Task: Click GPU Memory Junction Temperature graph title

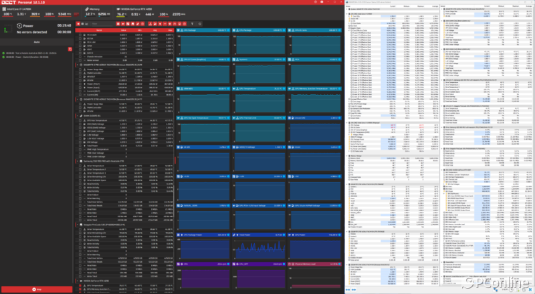Action: (x=311, y=89)
